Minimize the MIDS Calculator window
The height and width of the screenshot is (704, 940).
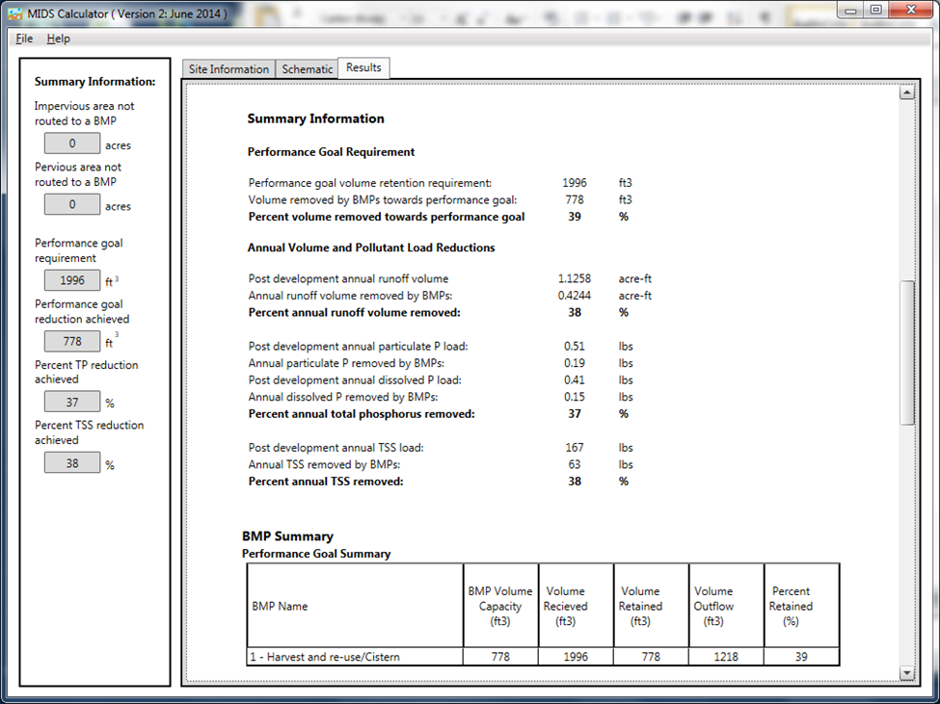tap(848, 10)
